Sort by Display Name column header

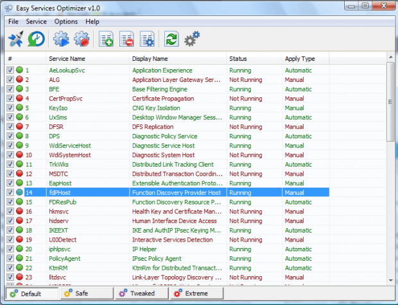click(x=178, y=59)
